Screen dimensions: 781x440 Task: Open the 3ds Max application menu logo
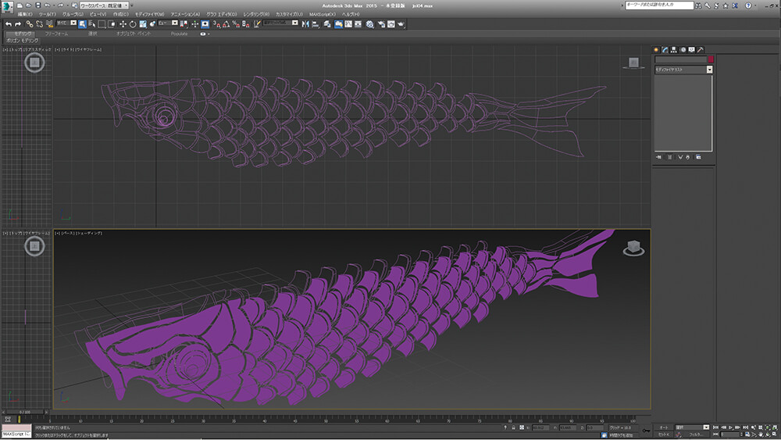click(7, 6)
